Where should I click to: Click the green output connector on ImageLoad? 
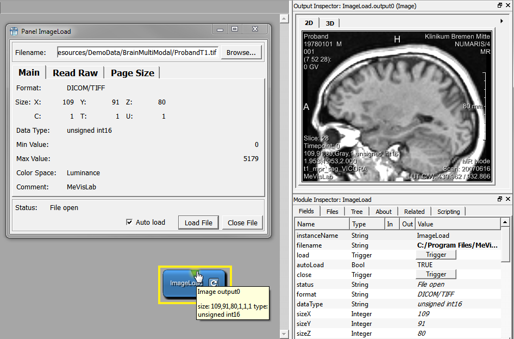[193, 273]
